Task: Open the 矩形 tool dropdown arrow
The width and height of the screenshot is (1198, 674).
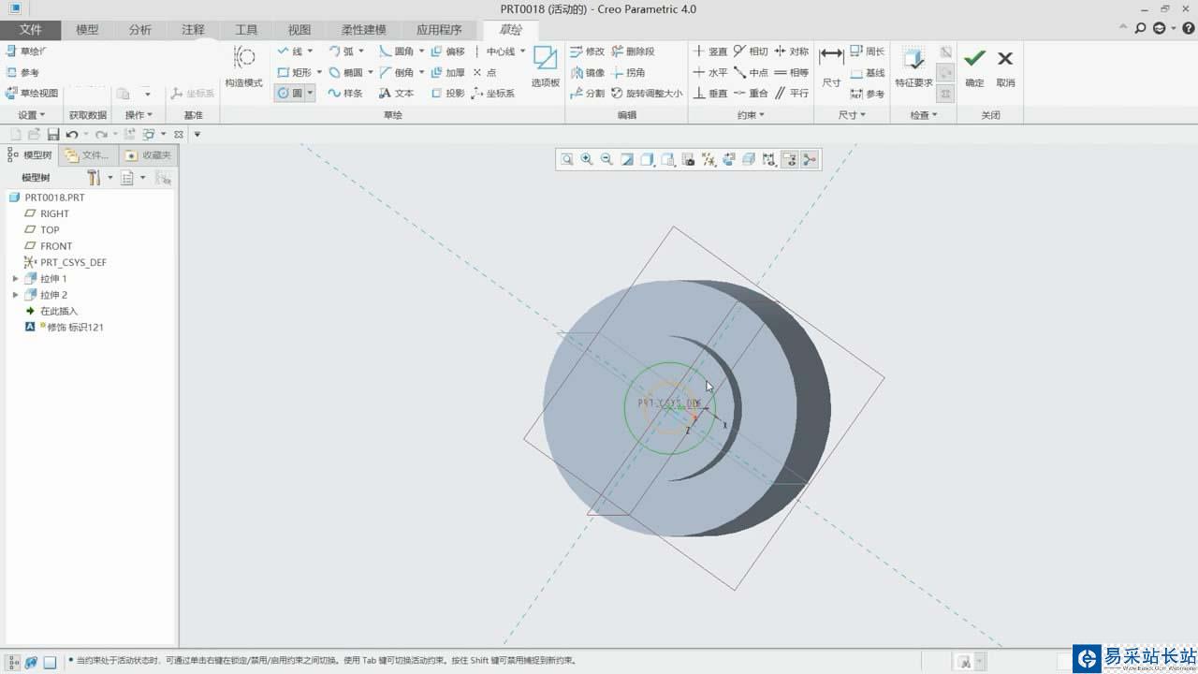Action: [x=319, y=72]
